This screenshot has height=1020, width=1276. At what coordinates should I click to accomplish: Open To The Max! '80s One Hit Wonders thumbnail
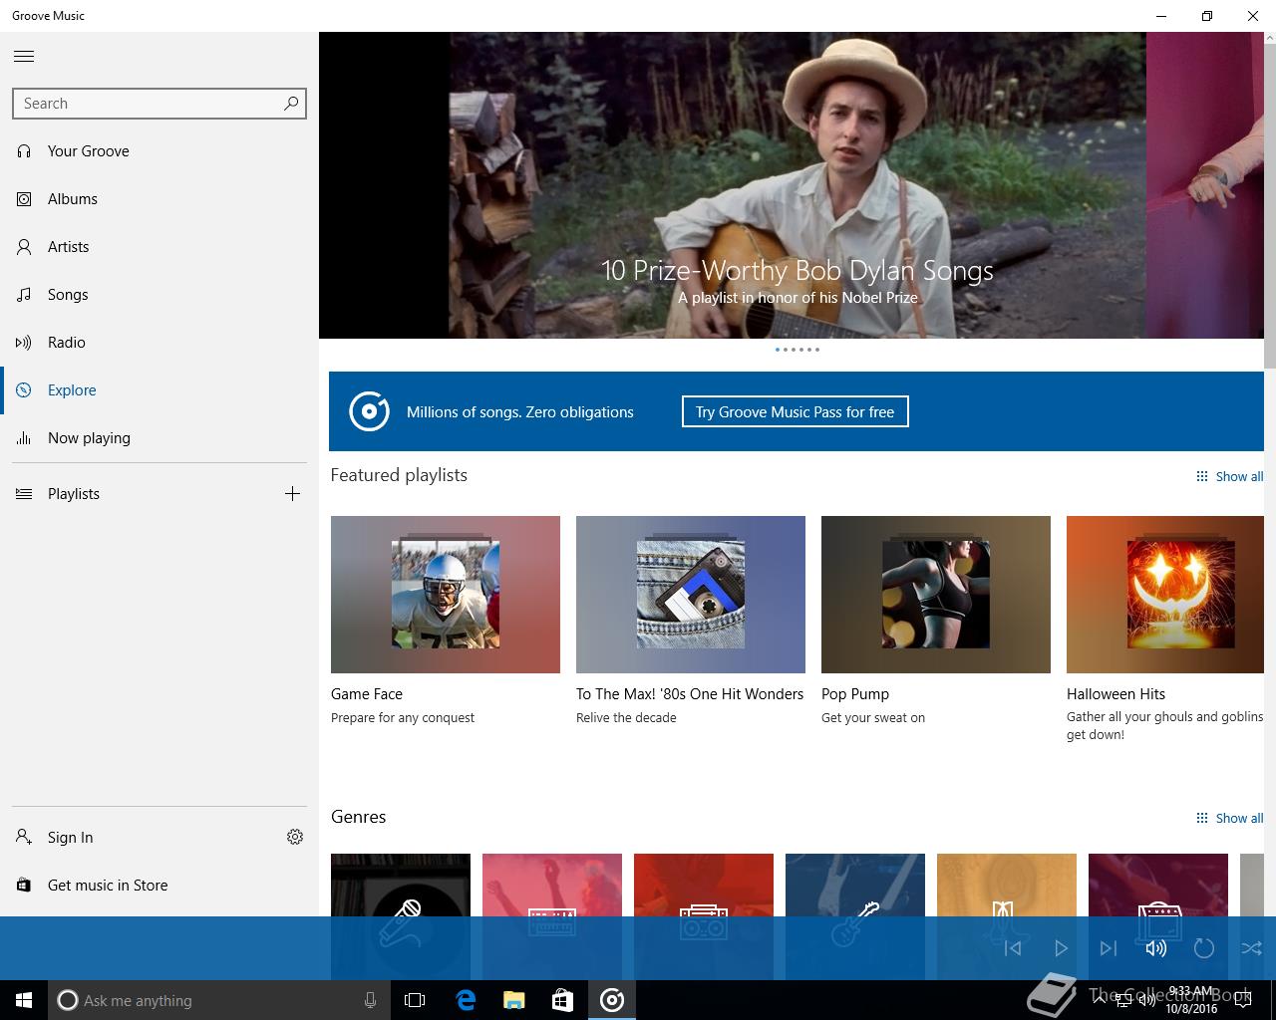pos(691,595)
